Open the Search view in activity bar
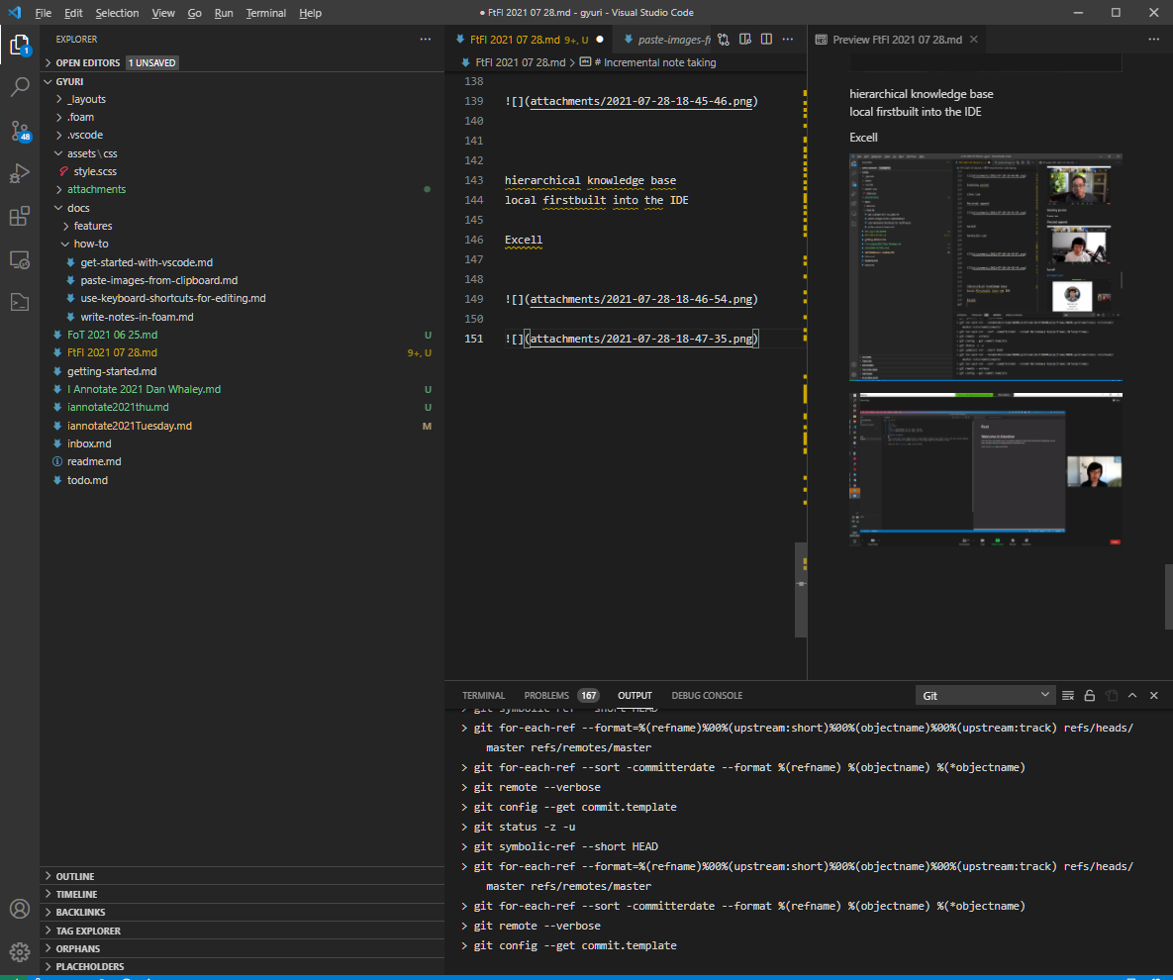The width and height of the screenshot is (1173, 980). coord(20,87)
